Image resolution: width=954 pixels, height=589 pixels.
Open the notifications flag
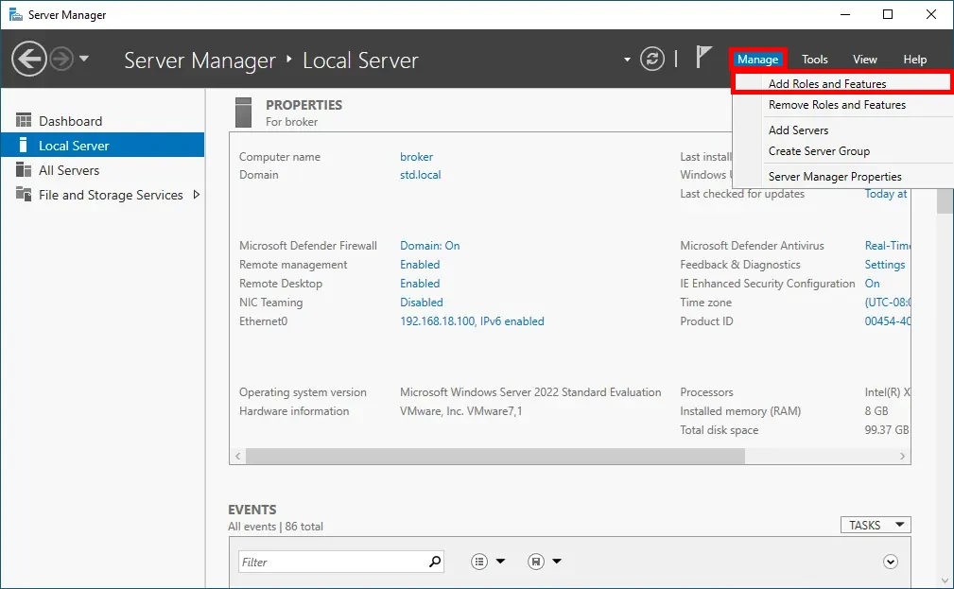pos(701,58)
